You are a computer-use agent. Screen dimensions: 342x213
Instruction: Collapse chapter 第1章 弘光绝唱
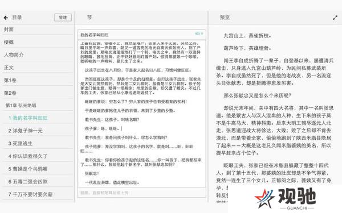pyautogui.click(x=38, y=106)
